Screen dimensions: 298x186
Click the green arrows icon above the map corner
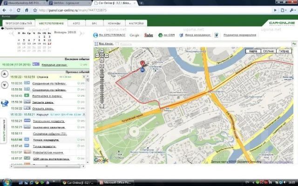pos(294,44)
